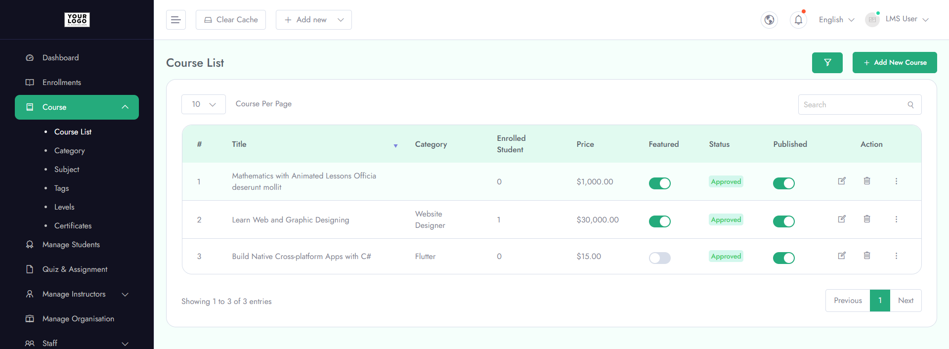Screen dimensions: 949x349
Task: Click the Search input field
Action: [x=860, y=105]
